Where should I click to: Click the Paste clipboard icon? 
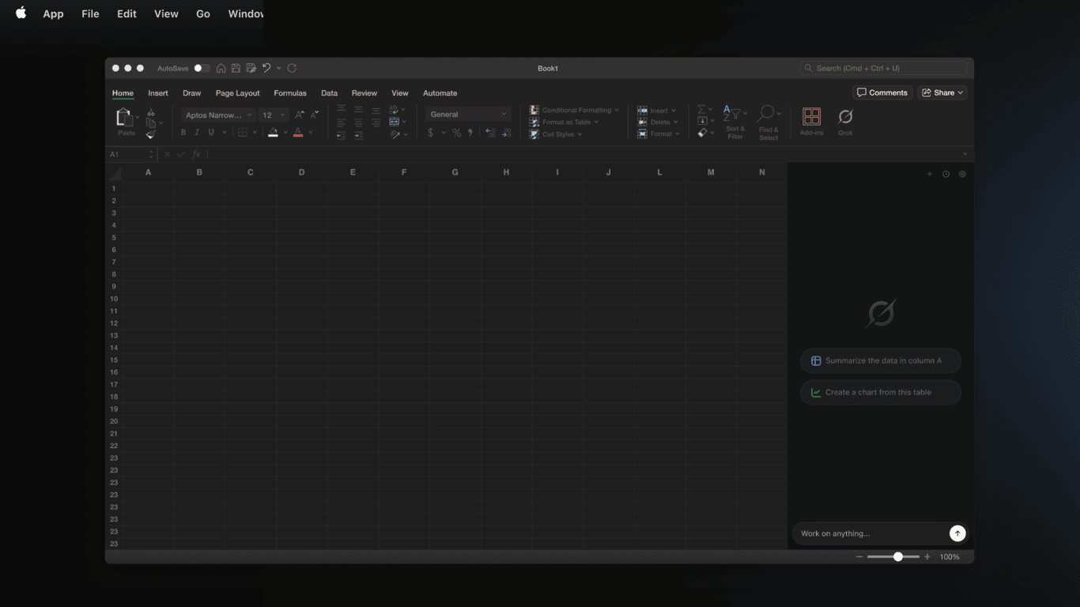tap(123, 118)
